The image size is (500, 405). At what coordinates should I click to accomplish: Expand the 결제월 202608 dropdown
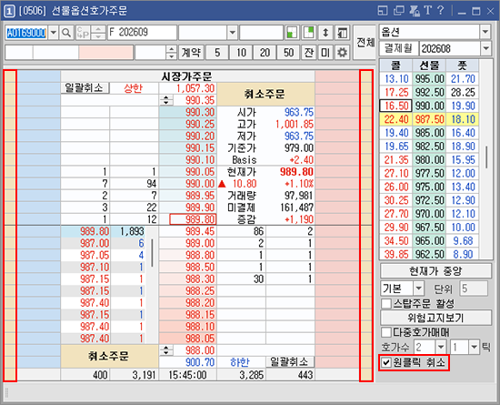pyautogui.click(x=486, y=48)
